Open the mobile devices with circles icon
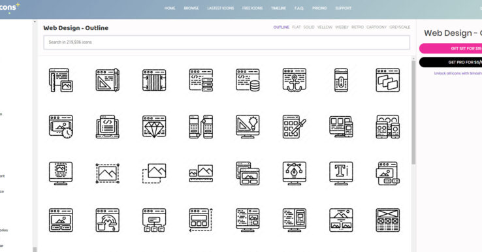482x252 pixels. [x=388, y=127]
